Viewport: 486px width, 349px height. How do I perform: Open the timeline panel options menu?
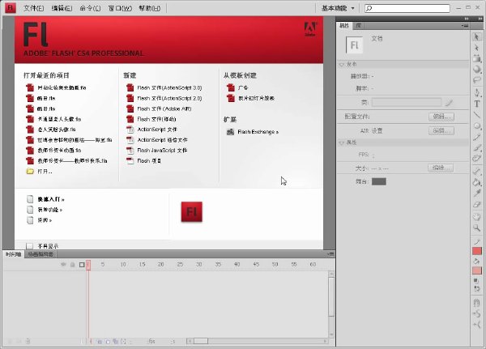[x=330, y=254]
